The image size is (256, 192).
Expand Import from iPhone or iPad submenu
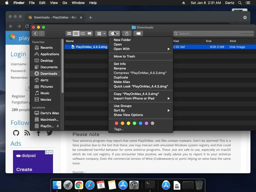[x=140, y=98]
